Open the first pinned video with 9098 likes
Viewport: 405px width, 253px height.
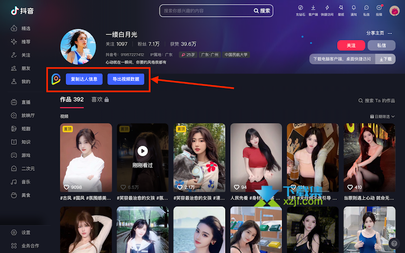(86, 157)
